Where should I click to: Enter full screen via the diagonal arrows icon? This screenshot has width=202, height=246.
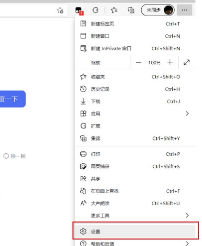coord(187,62)
